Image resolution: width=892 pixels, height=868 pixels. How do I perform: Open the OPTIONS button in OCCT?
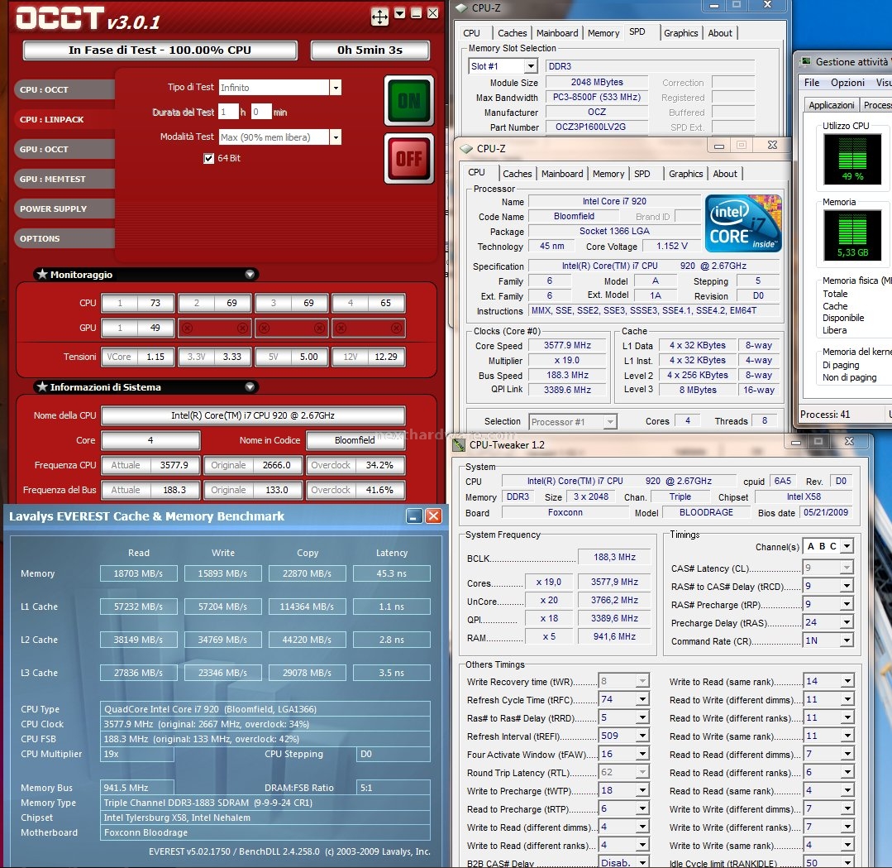[x=64, y=238]
